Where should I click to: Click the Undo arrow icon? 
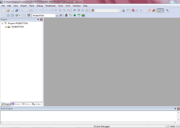point(36,10)
